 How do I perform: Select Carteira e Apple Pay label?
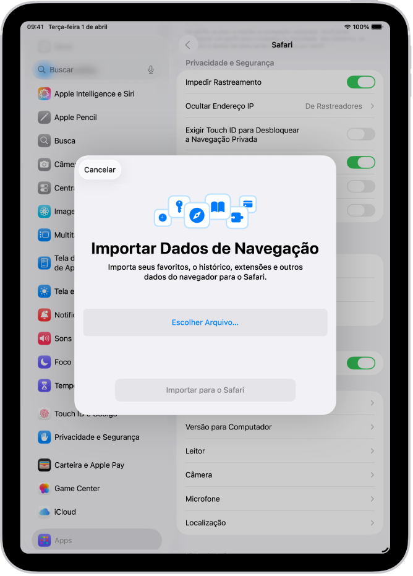[x=89, y=465]
